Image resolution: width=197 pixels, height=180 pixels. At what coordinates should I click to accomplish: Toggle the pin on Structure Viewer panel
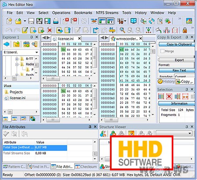pos(187,127)
